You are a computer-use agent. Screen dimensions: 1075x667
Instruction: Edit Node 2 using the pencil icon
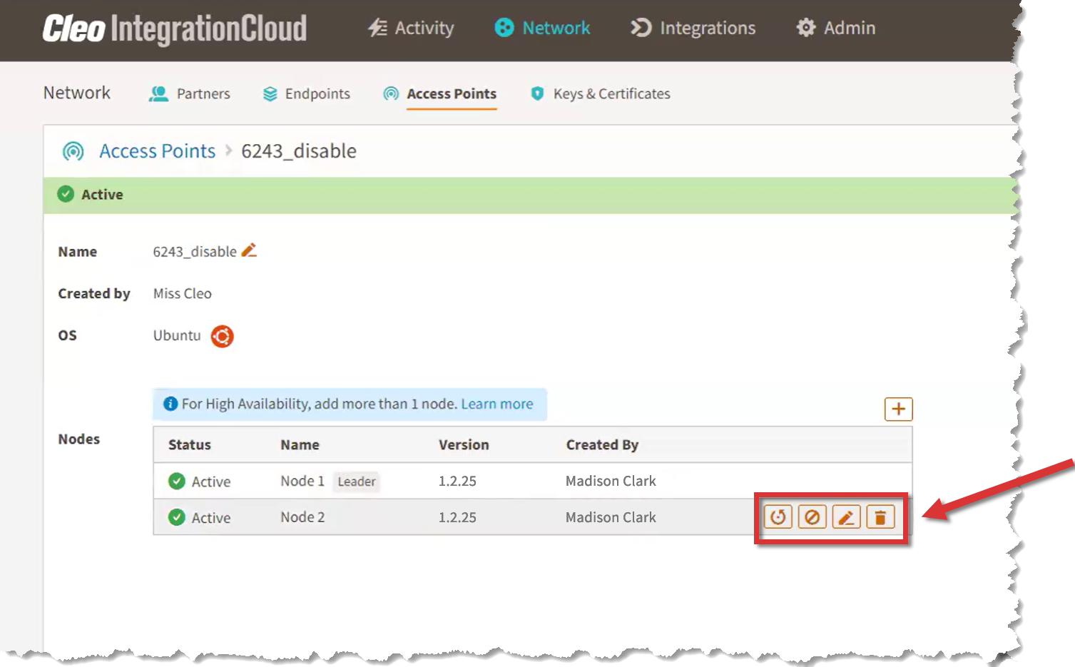point(846,516)
